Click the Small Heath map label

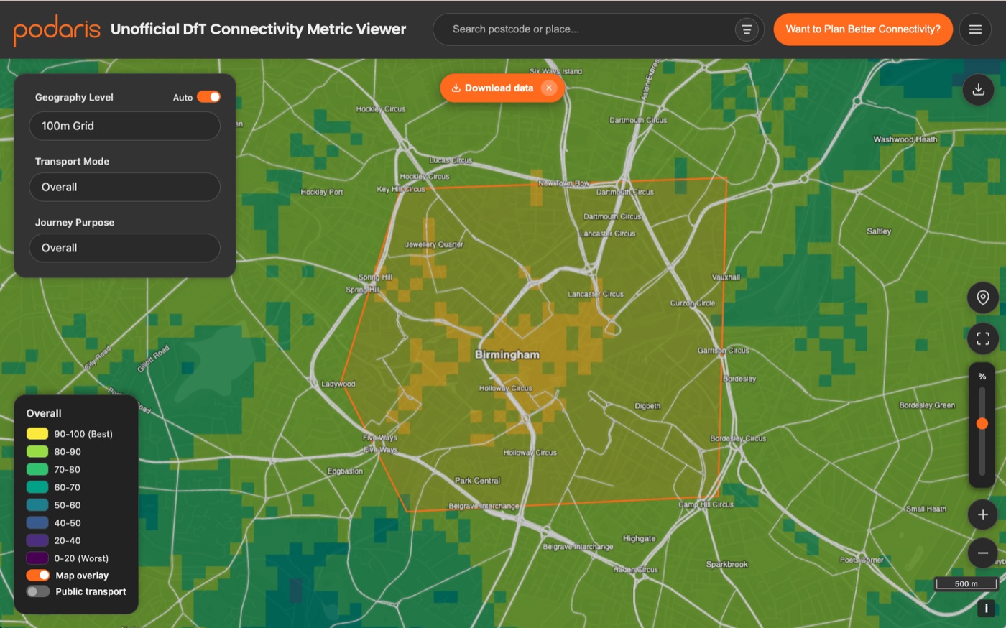[x=926, y=509]
